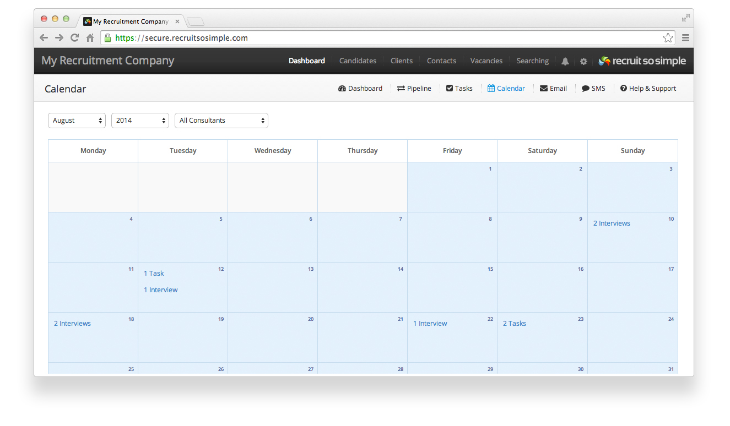Click My Recruitment Company header title
Viewport: 730px width, 426px height.
pyautogui.click(x=108, y=61)
